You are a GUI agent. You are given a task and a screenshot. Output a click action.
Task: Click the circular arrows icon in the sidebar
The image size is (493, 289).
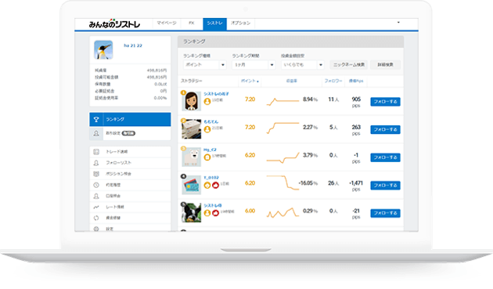pos(96,218)
